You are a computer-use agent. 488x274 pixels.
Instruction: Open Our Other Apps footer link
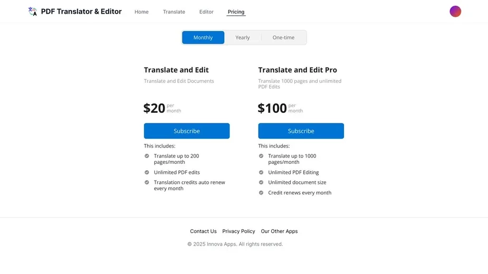coord(279,231)
